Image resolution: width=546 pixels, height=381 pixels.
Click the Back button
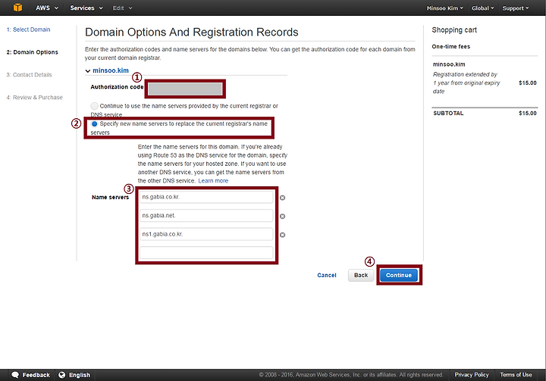[361, 275]
